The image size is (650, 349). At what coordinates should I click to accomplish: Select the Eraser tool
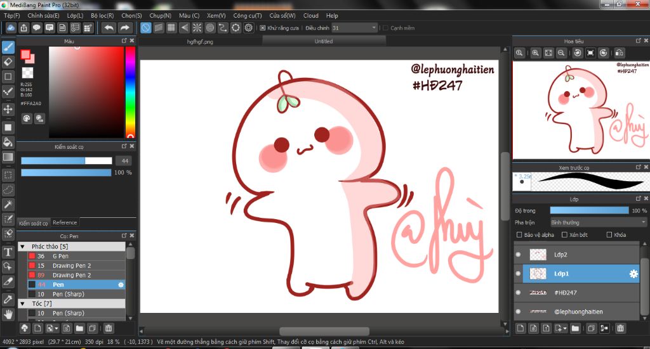tap(8, 62)
